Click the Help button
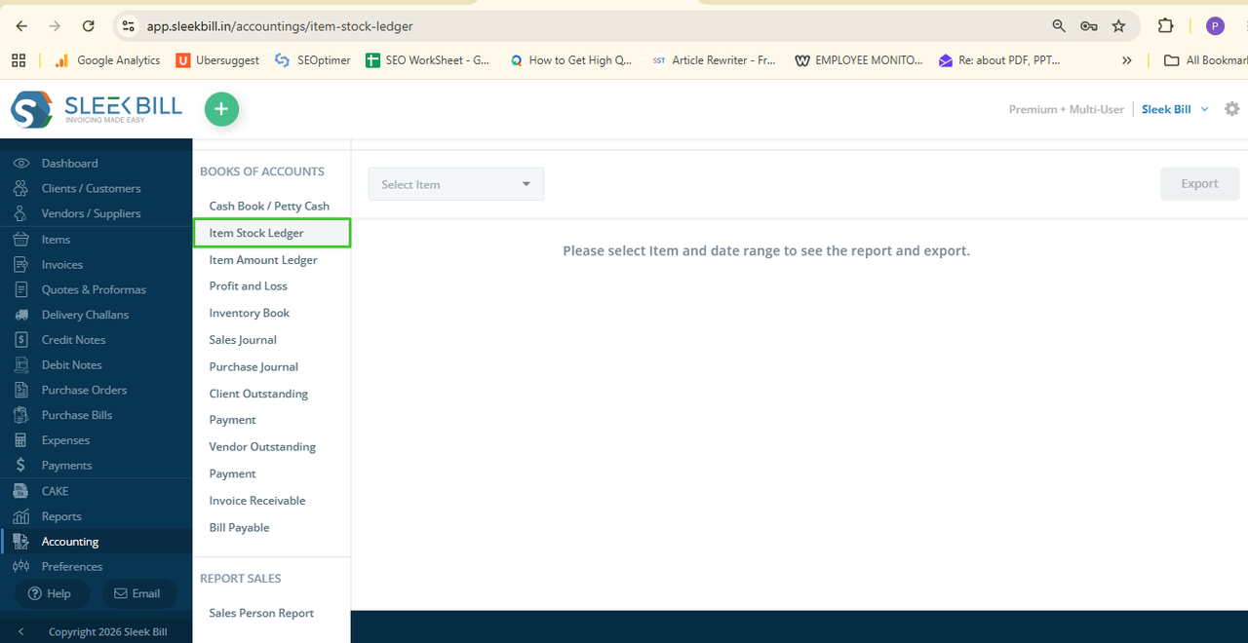Screen dimensions: 1248x643 (x=52, y=593)
